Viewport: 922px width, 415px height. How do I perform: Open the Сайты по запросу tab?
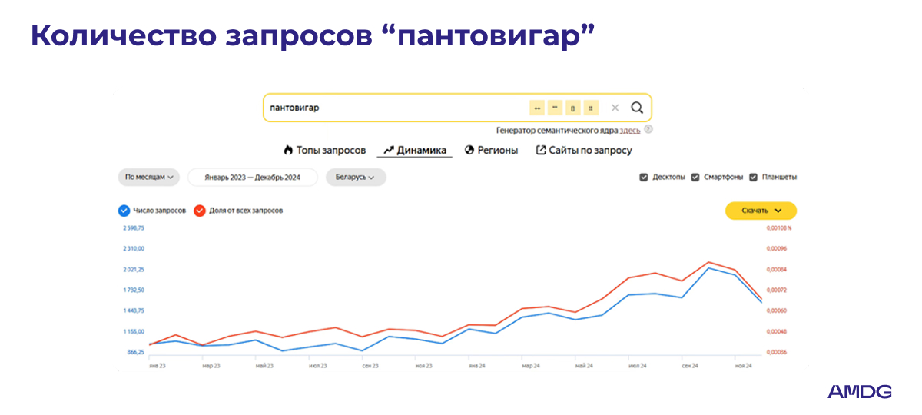[x=584, y=151]
